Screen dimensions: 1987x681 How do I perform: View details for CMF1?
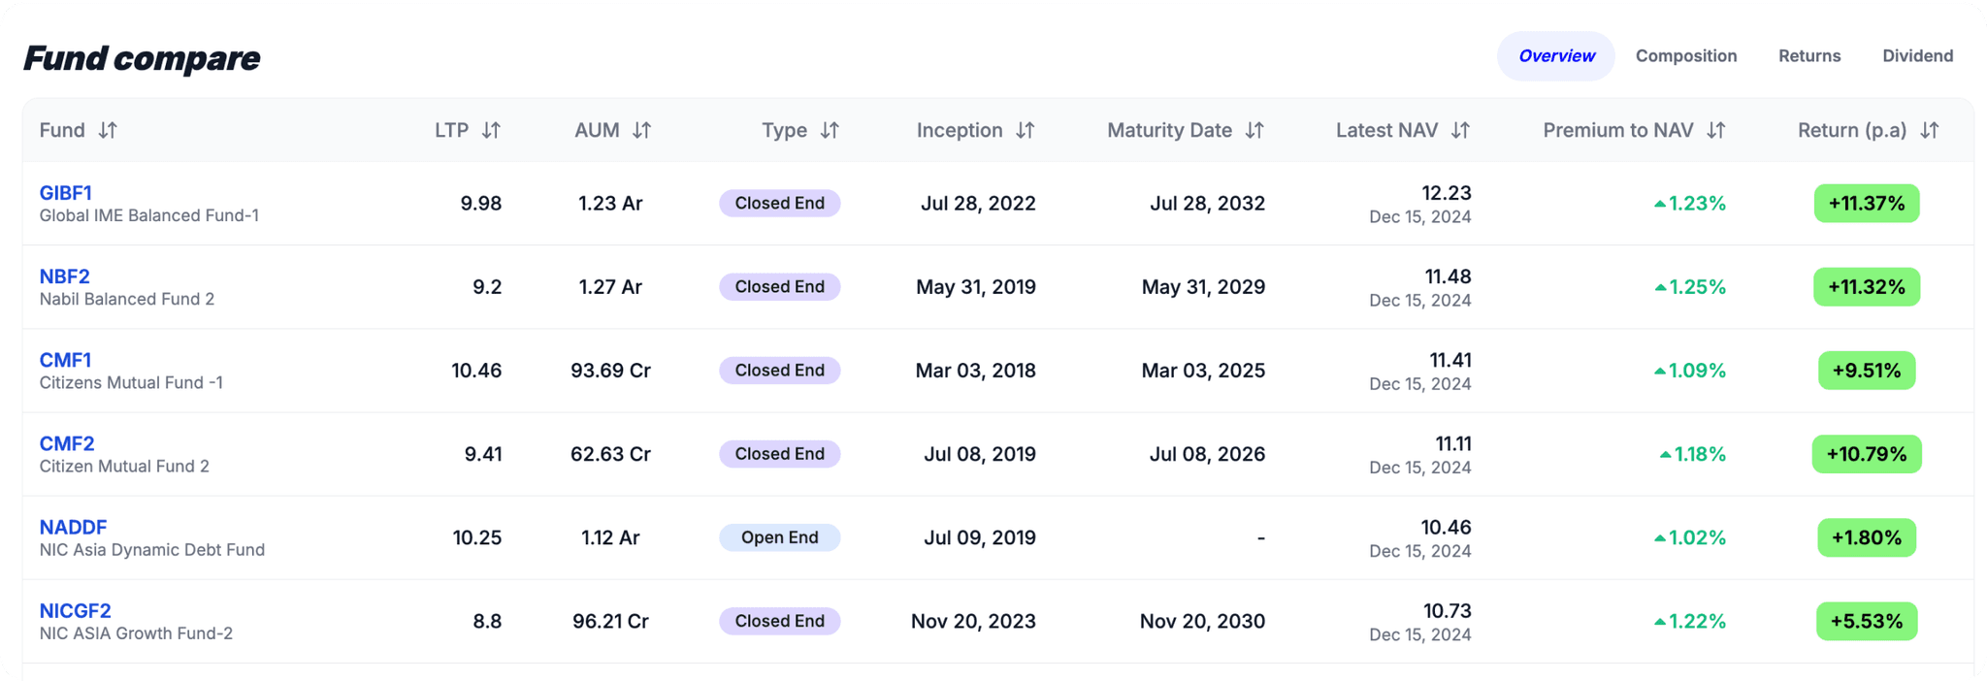click(x=65, y=359)
